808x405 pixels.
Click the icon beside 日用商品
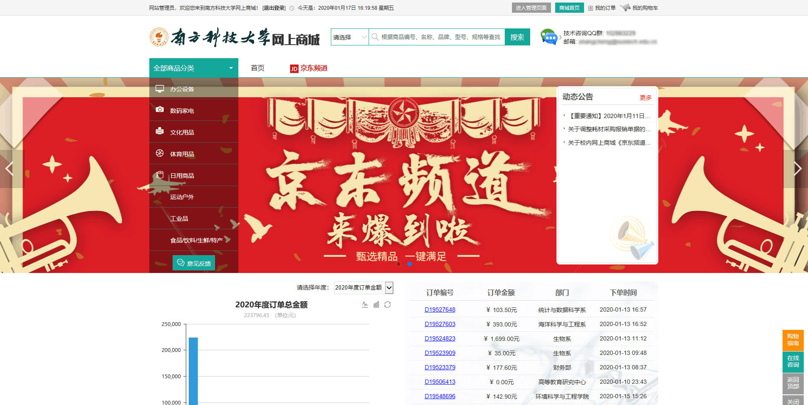(159, 174)
